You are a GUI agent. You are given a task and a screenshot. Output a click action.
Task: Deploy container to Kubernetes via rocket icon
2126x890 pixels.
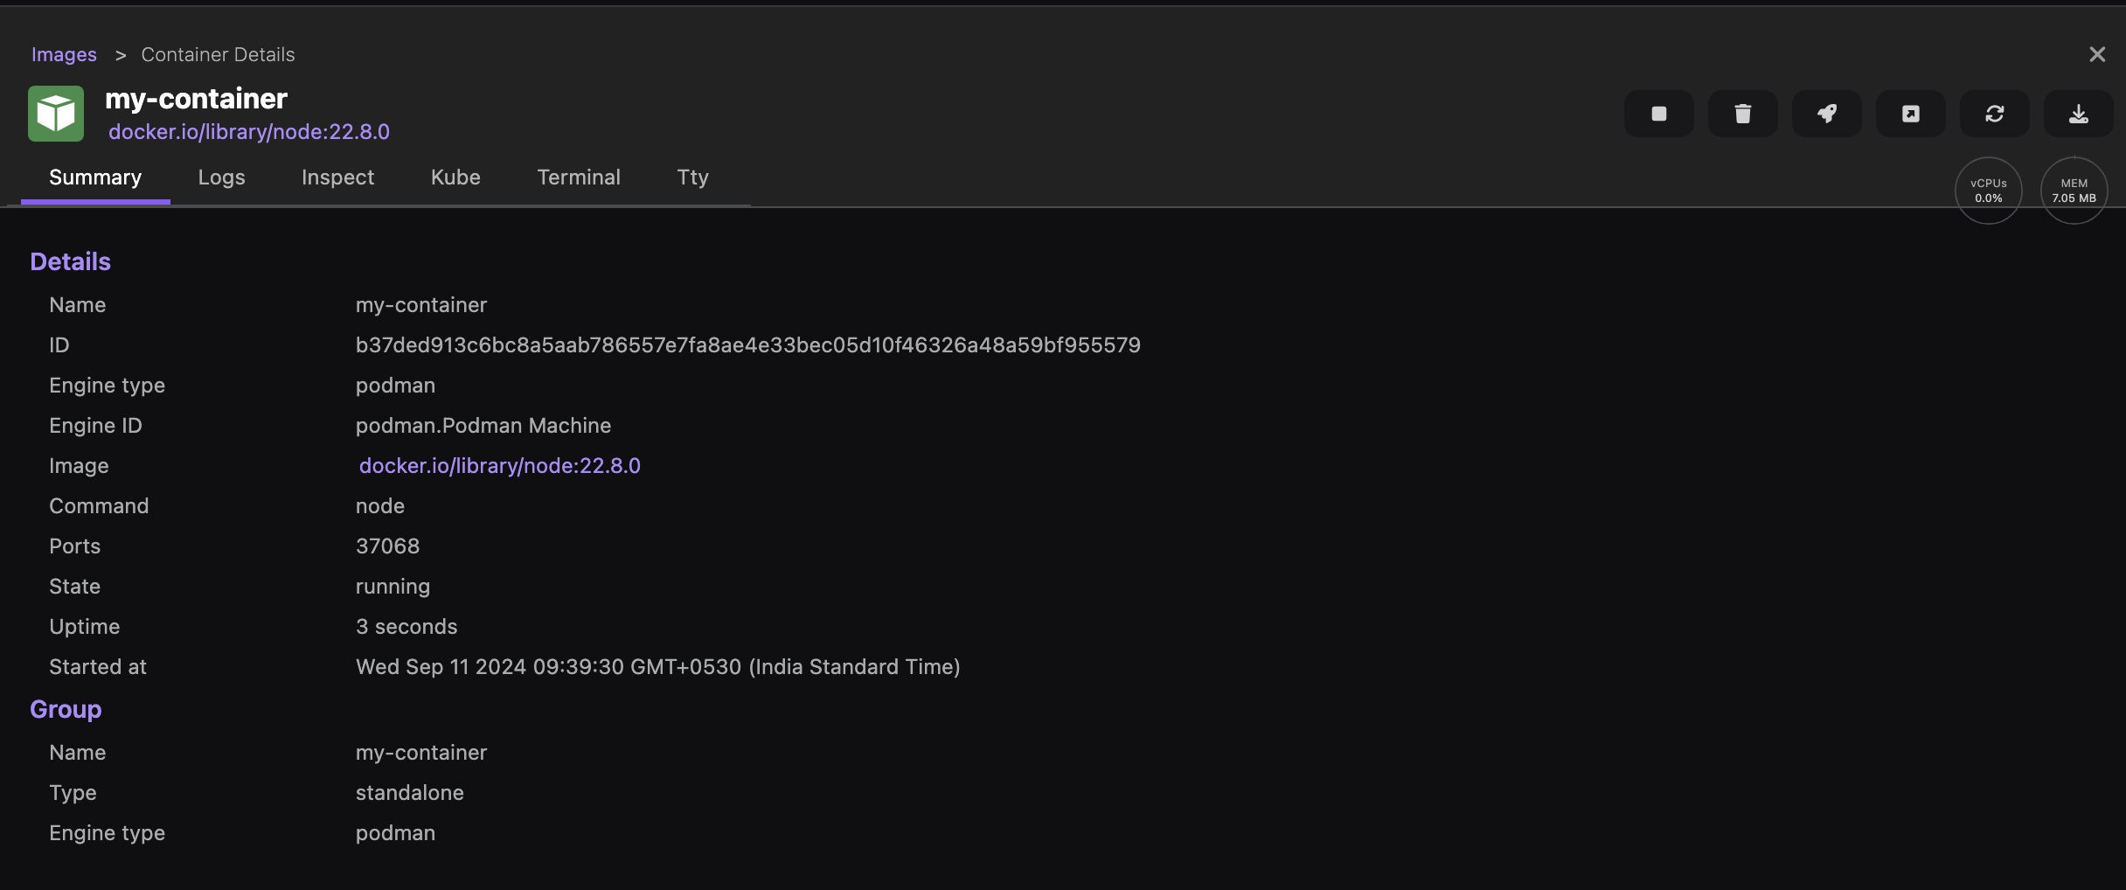[1826, 113]
